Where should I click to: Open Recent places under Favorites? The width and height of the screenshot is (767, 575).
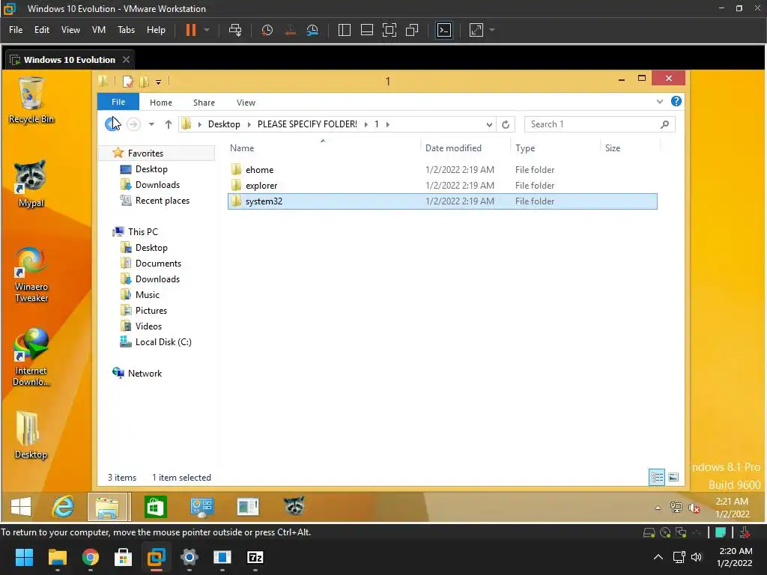pyautogui.click(x=162, y=201)
